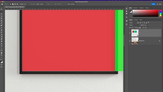Open the Layers panel flyout menu

[x=162, y=20]
